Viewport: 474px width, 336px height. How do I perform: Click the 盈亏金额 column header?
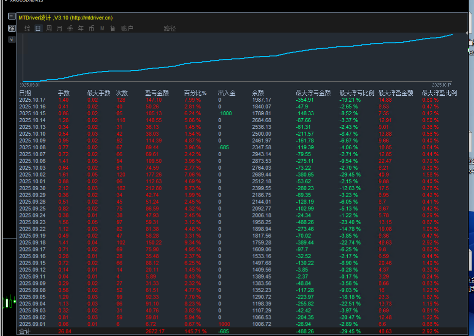(156, 93)
